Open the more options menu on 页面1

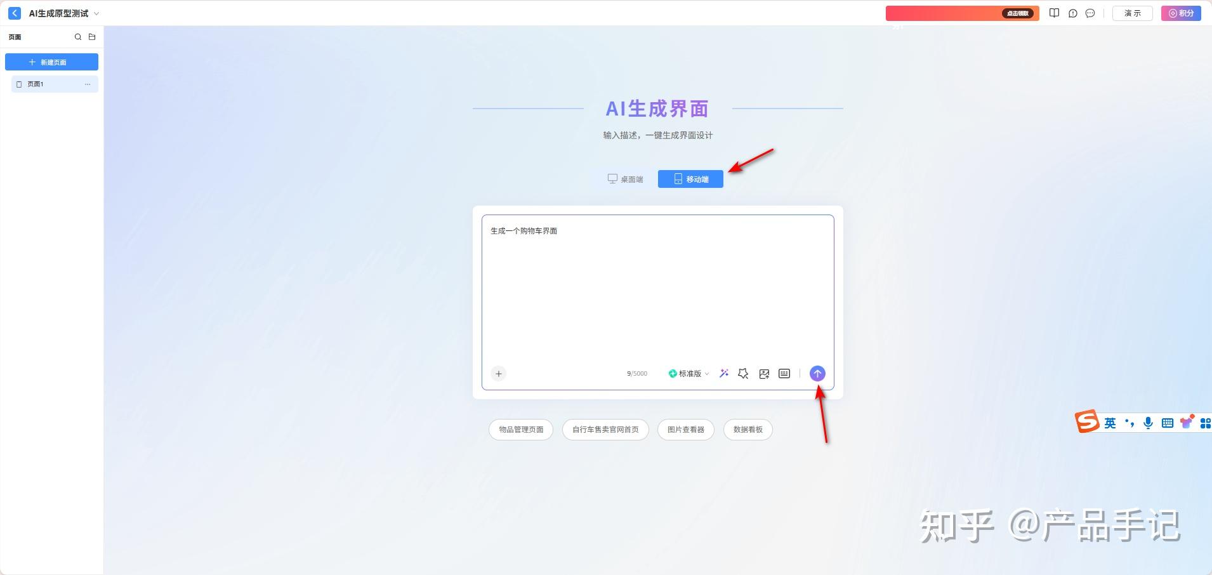[88, 84]
